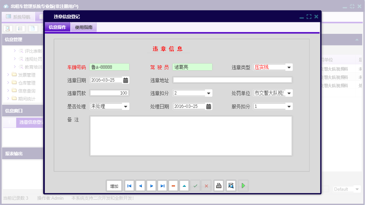Run the query with the green arrow icon

coord(243,186)
